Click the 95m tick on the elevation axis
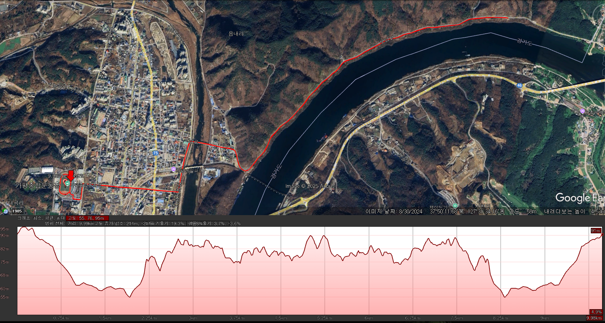Screen dimensions: 605x323 5,229
